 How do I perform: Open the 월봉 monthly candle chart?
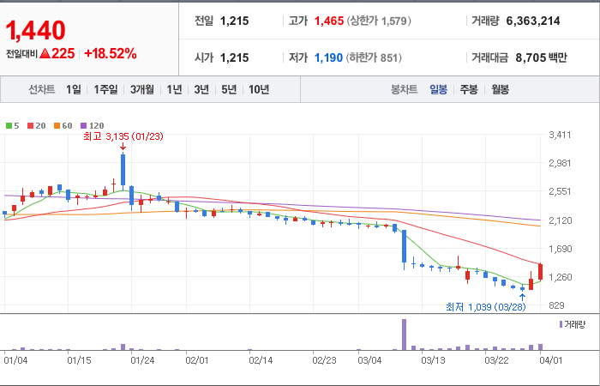coord(500,89)
